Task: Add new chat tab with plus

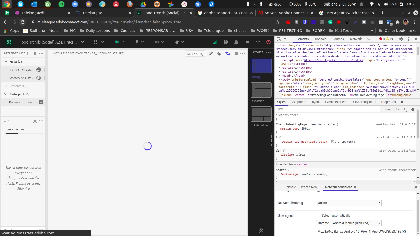Action: pos(23,129)
